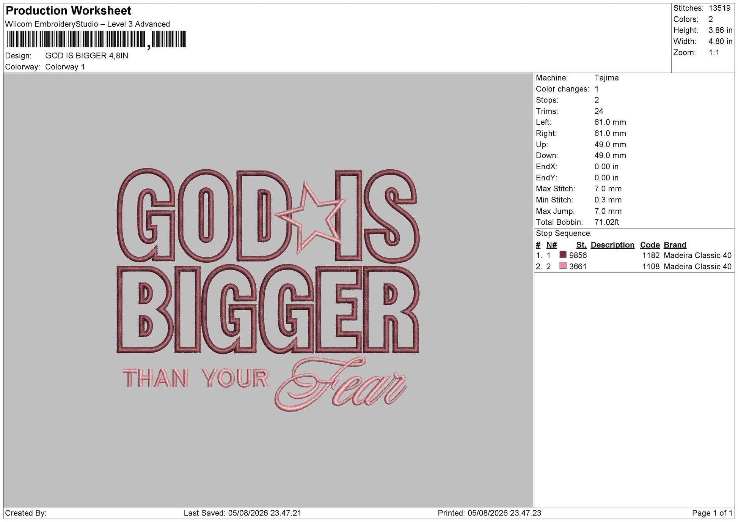Click the script 'Fear' lettering in preview
The width and height of the screenshot is (738, 522).
pyautogui.click(x=341, y=384)
